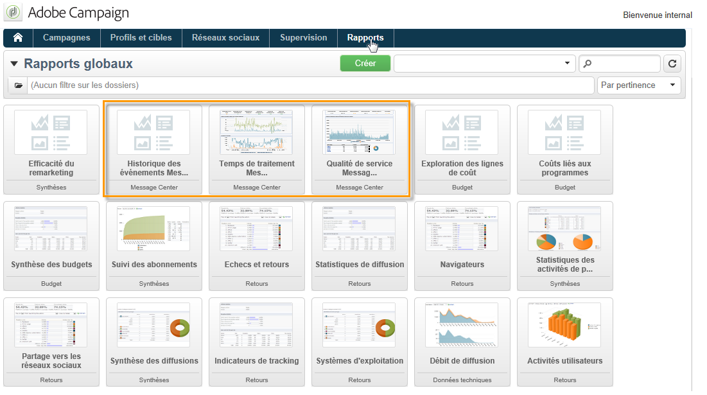Switch to Réseaux sociaux tab
This screenshot has width=707, height=395.
pyautogui.click(x=225, y=38)
